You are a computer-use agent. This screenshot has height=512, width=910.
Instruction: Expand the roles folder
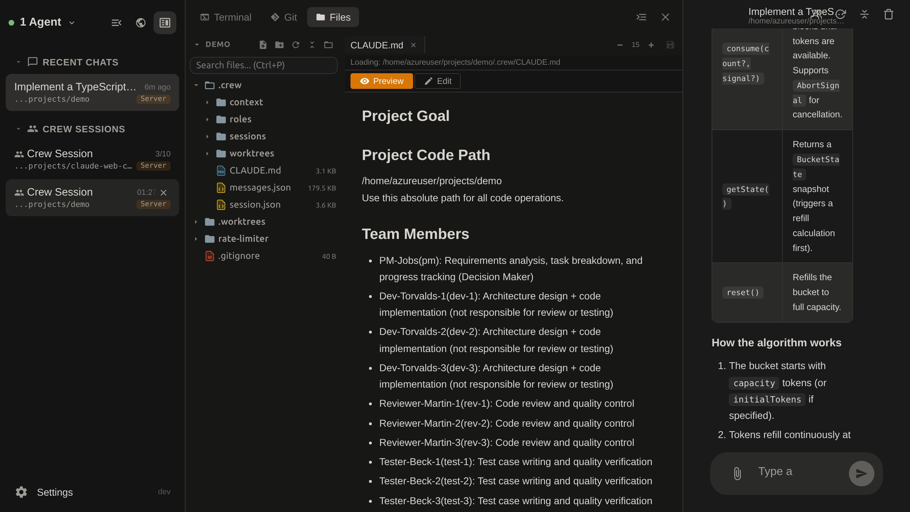pyautogui.click(x=240, y=119)
